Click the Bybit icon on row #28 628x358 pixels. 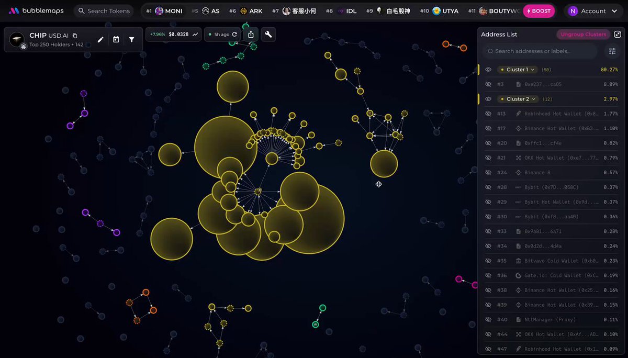(x=518, y=187)
